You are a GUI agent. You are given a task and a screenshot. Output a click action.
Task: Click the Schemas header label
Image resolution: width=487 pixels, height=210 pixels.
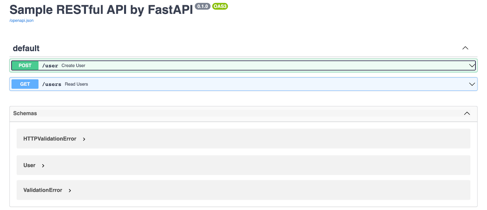(25, 113)
